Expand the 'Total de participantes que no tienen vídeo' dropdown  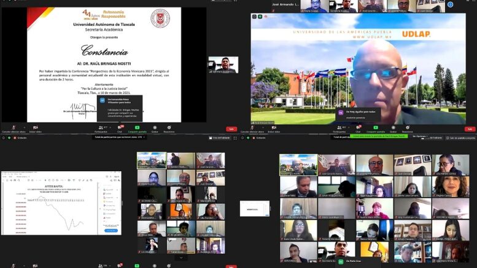tap(118, 137)
